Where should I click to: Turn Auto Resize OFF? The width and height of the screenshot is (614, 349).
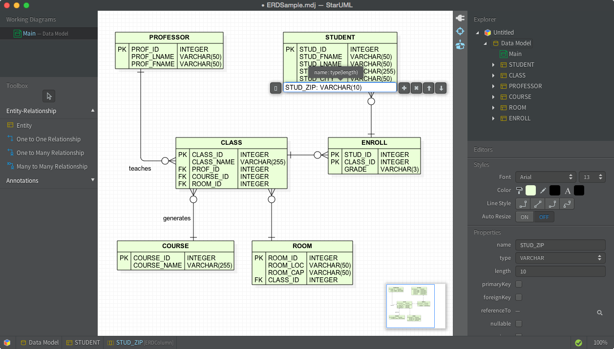[x=544, y=216]
